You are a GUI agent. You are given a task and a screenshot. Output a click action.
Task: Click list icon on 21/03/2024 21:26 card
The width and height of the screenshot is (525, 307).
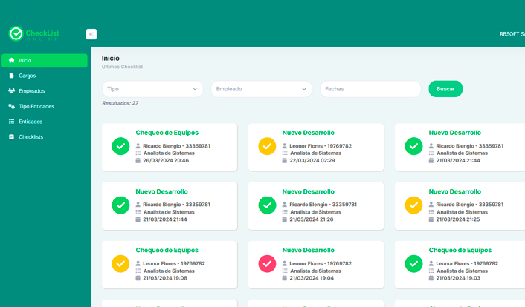[x=285, y=212]
